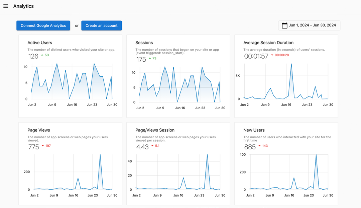Click the tallest peak in New Users chart
361x208 pixels.
(316, 155)
